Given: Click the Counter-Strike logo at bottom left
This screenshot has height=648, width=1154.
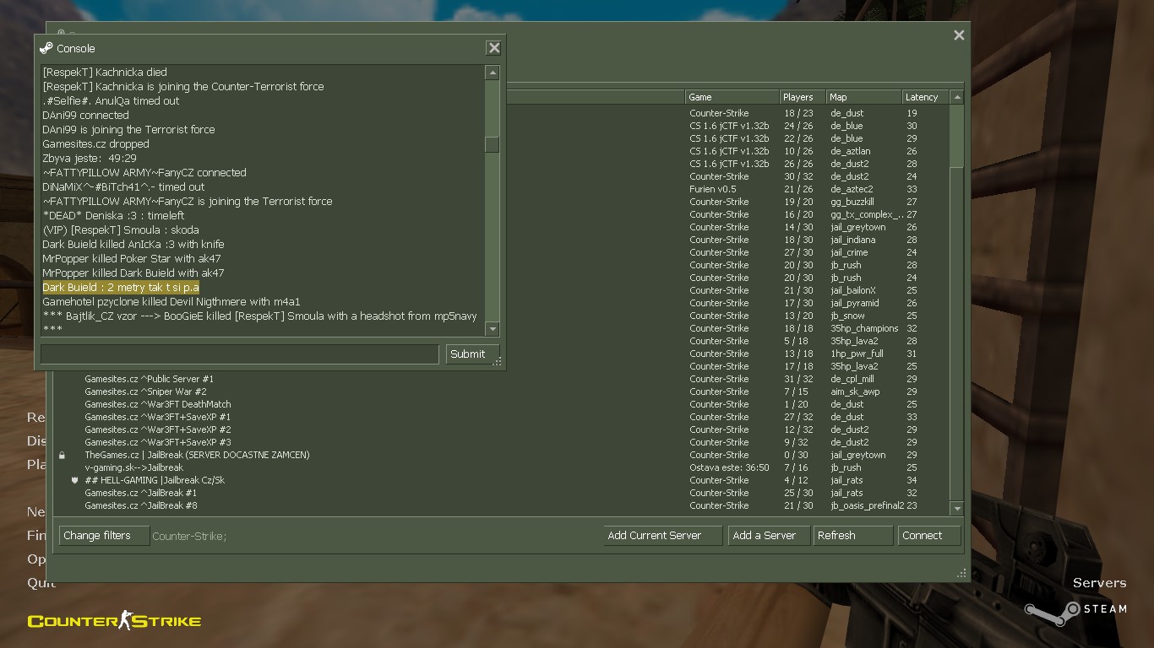Looking at the screenshot, I should coord(114,622).
